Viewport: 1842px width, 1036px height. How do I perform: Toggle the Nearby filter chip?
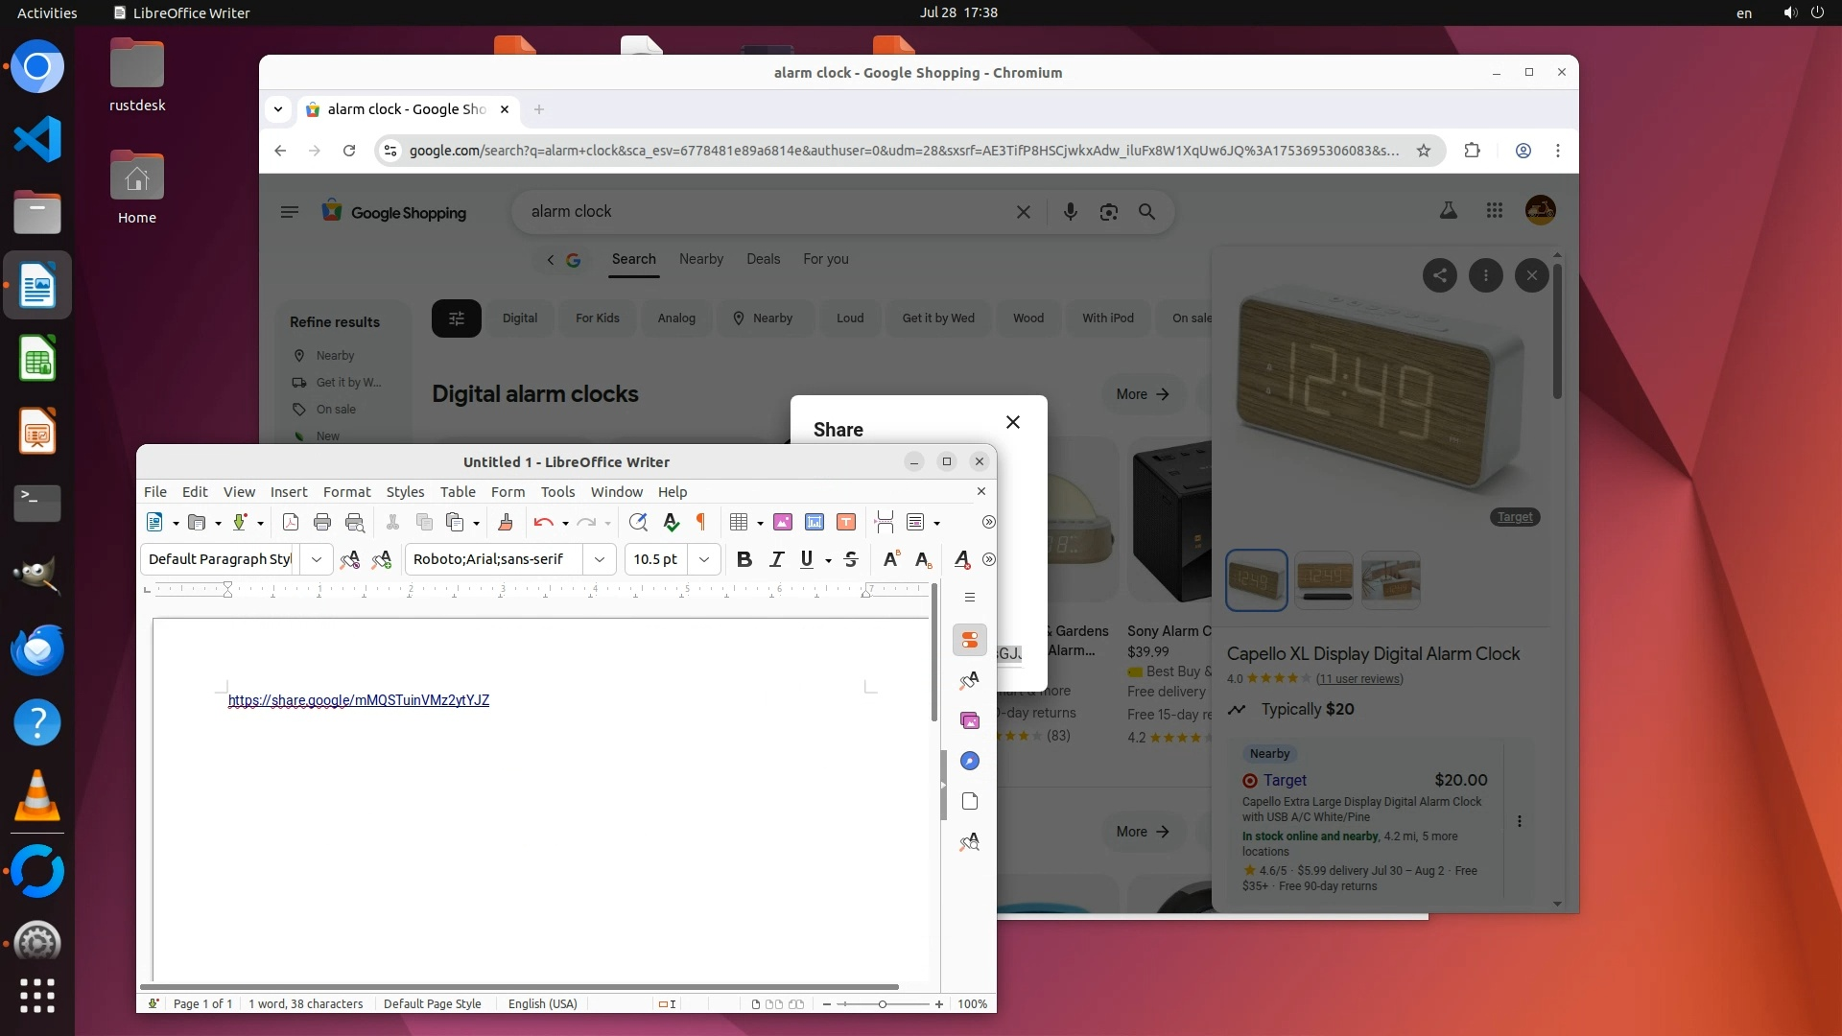(x=763, y=318)
